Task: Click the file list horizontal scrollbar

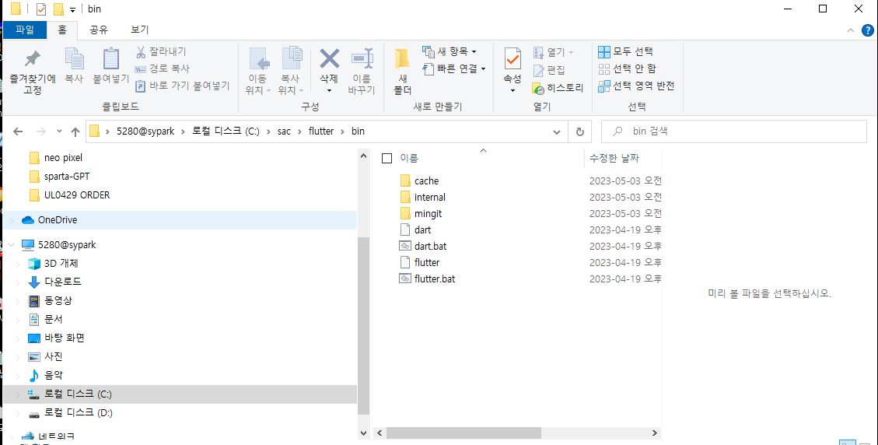Action: (x=463, y=433)
